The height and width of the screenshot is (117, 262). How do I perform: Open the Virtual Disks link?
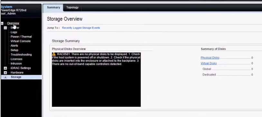tap(209, 63)
